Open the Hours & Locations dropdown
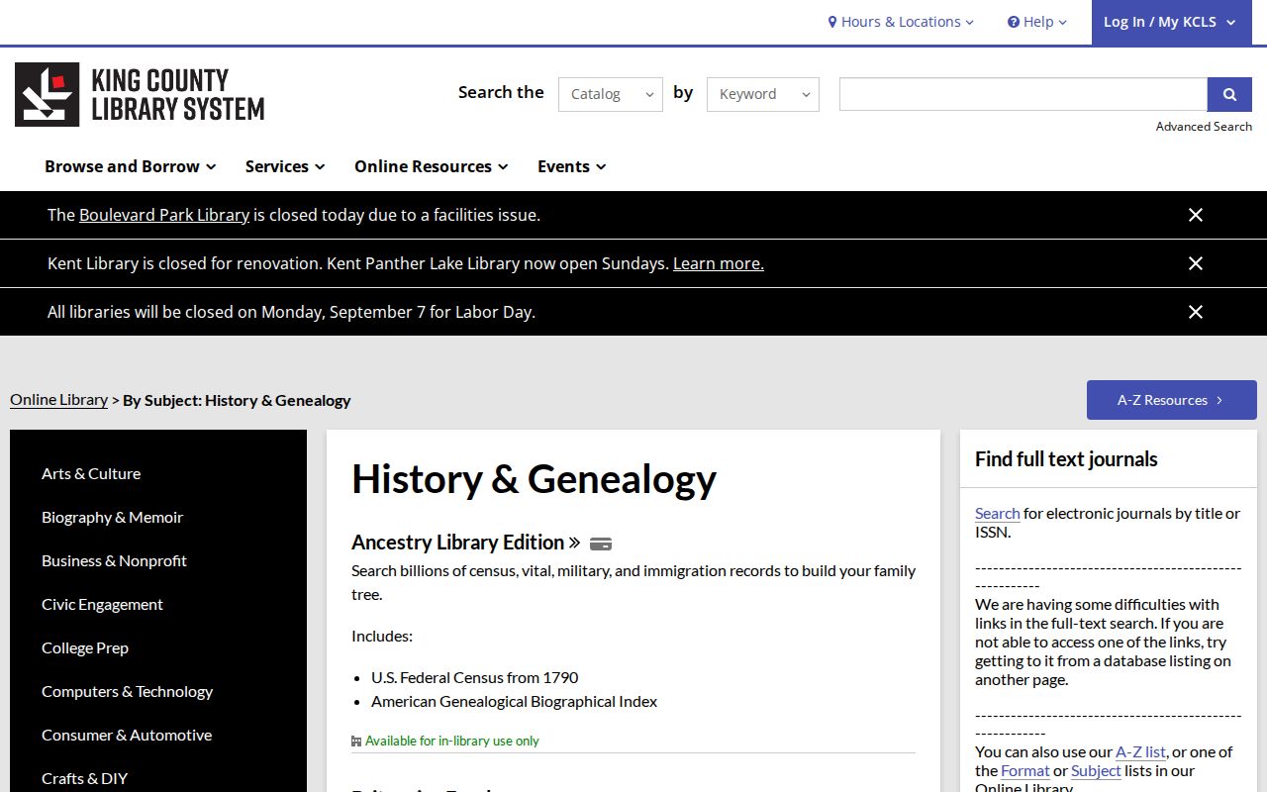 click(x=901, y=22)
